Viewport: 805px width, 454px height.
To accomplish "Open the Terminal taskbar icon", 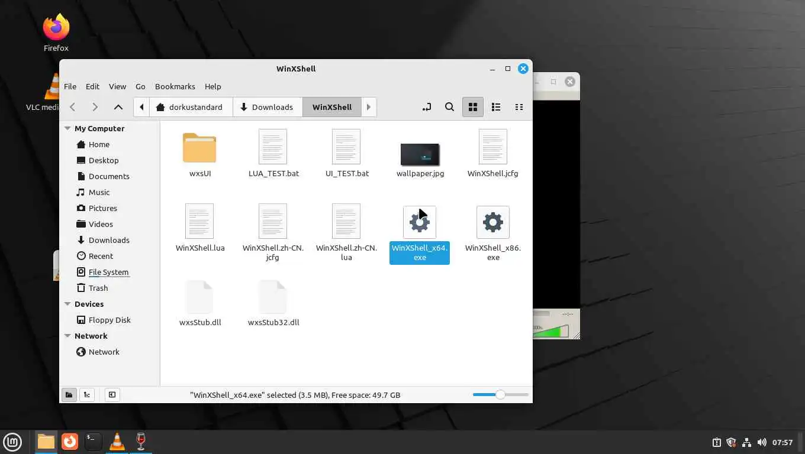I will (93, 442).
